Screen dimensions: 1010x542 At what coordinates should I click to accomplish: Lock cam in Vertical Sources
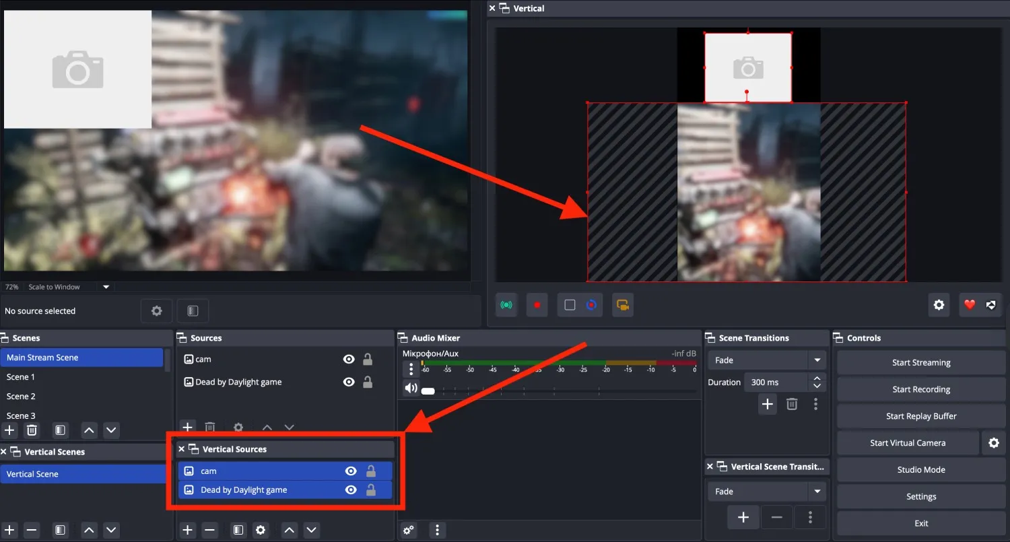click(370, 471)
